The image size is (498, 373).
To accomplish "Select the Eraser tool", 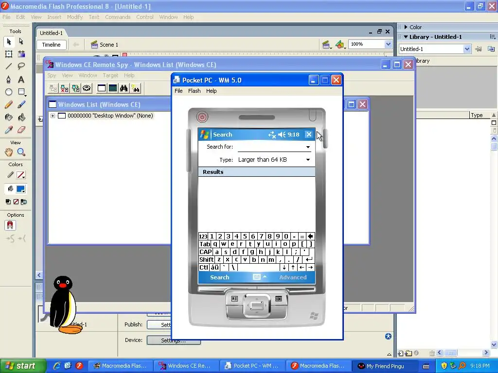I will (21, 130).
